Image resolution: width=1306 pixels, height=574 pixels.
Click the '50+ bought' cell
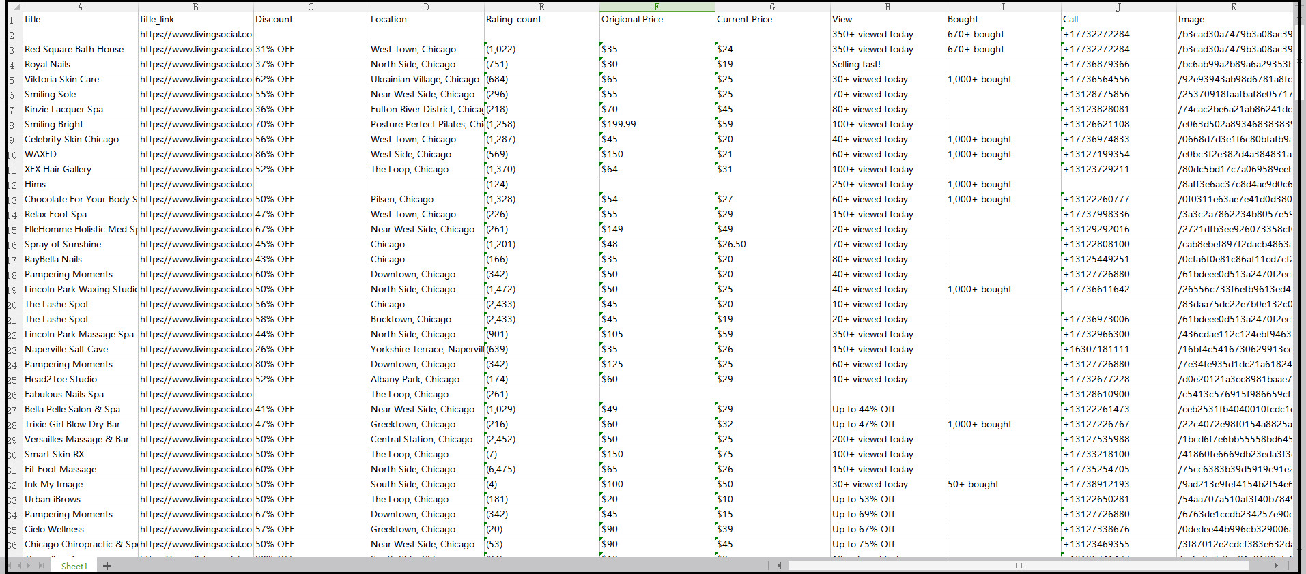pos(1003,485)
